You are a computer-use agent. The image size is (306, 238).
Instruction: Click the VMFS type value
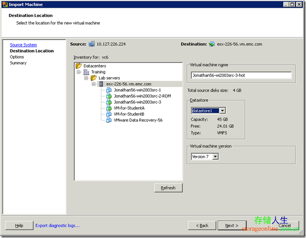tap(222, 133)
